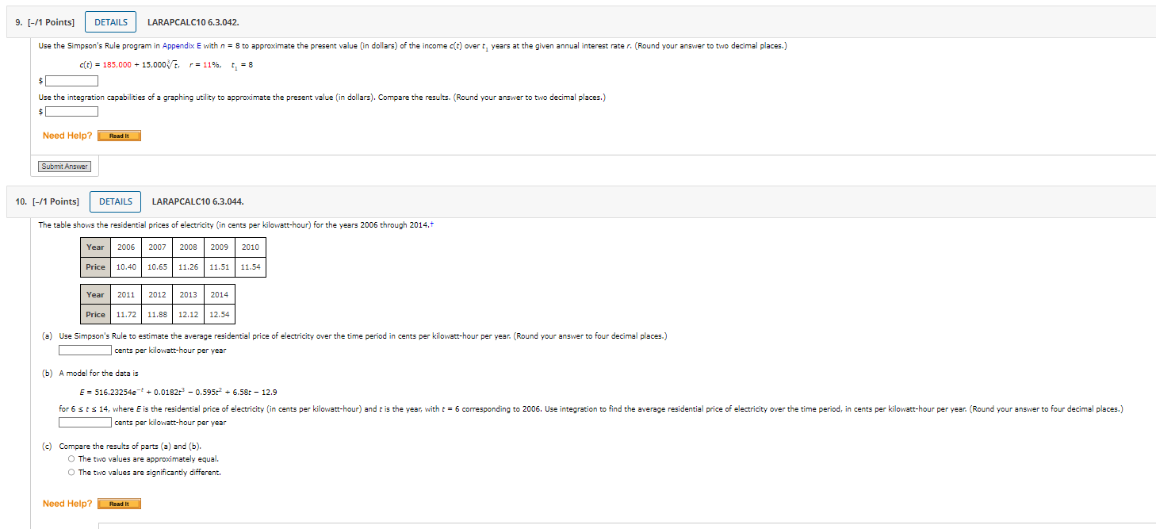Click the Read It button for question 10
Image resolution: width=1156 pixels, height=529 pixels.
118,503
